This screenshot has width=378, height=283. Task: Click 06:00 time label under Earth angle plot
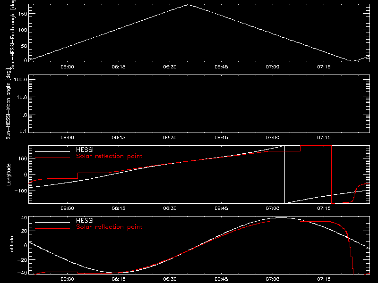[67, 67]
